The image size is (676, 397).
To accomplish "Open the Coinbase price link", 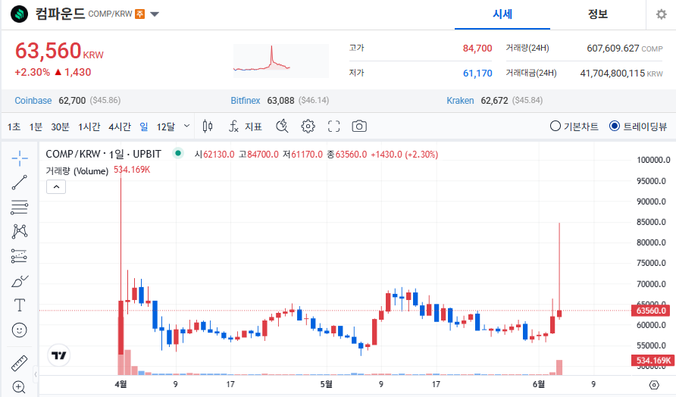I will (x=33, y=101).
